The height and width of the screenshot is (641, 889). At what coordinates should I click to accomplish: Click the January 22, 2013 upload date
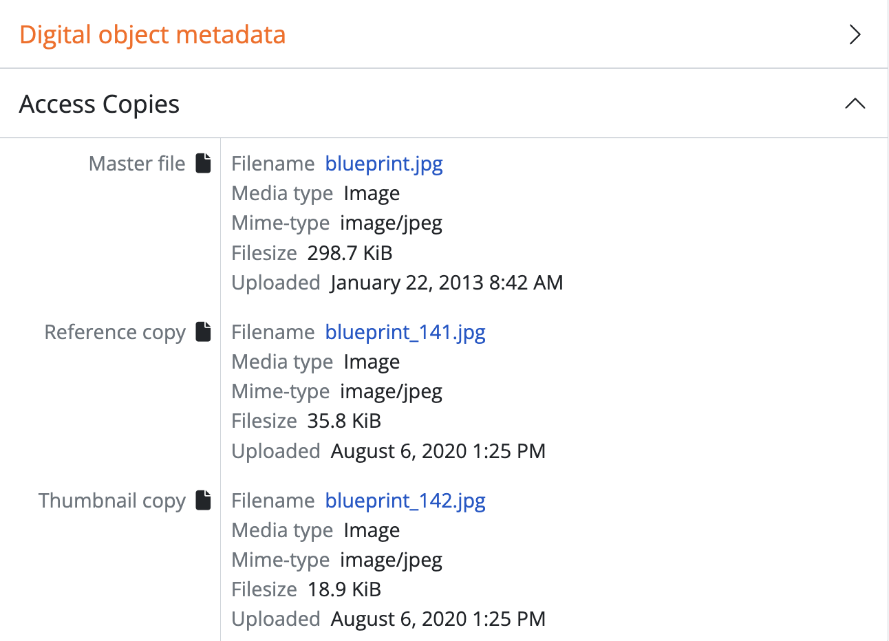click(x=447, y=283)
